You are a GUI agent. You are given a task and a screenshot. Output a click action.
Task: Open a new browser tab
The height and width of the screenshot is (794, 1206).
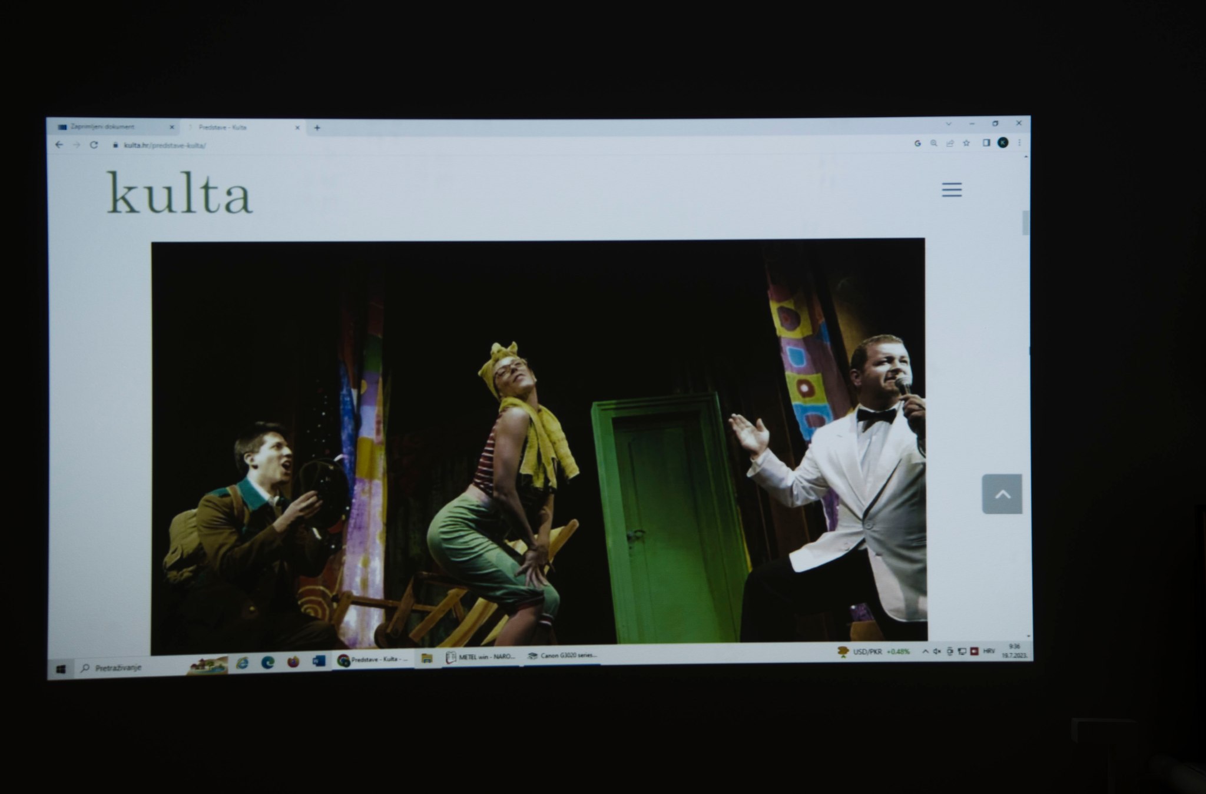pyautogui.click(x=317, y=128)
